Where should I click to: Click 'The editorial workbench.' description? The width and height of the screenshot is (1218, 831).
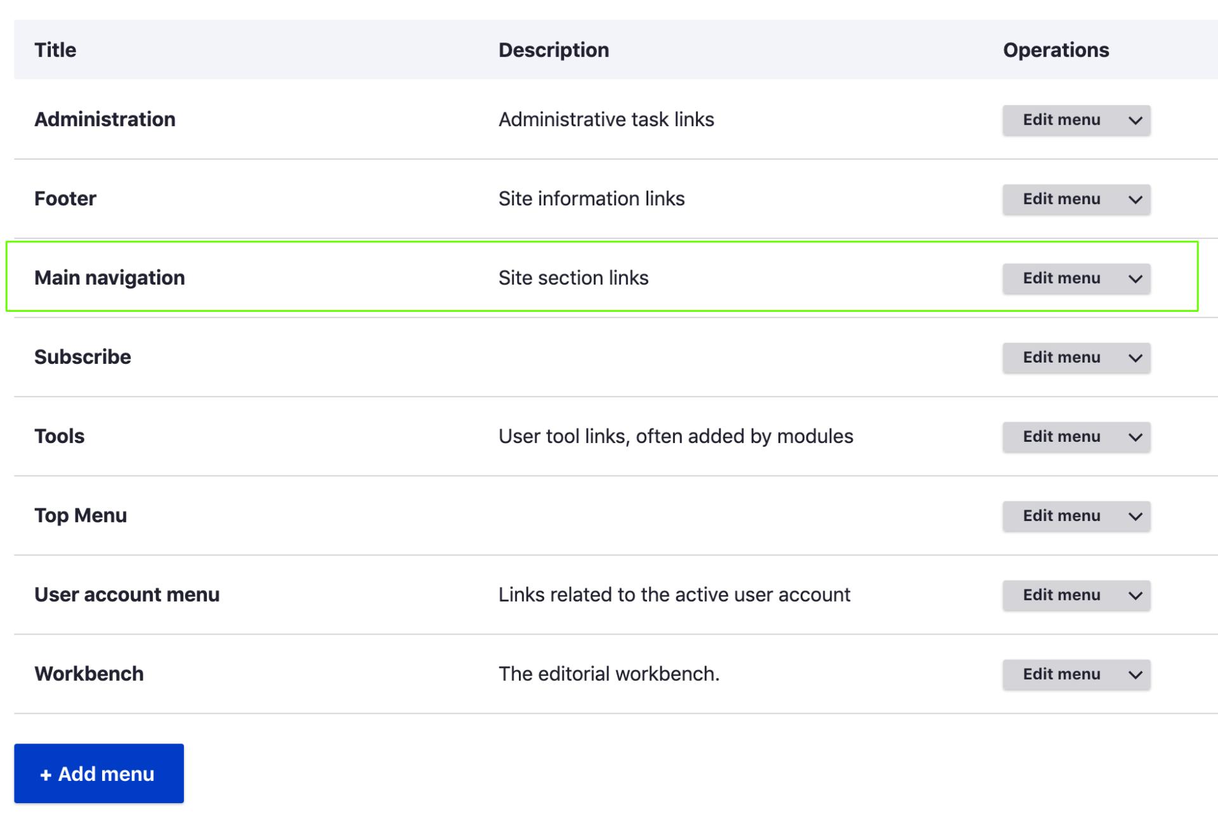point(609,674)
